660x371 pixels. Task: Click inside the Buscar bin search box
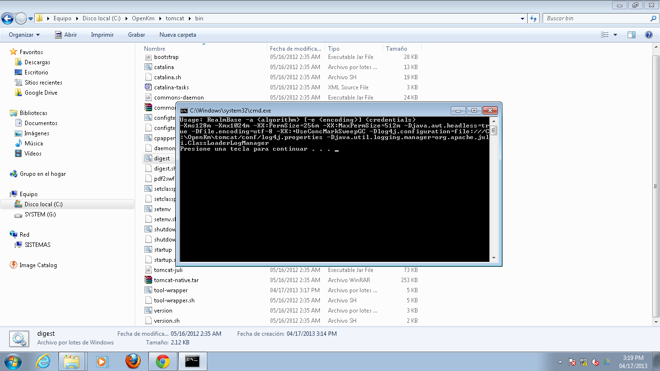pos(594,18)
